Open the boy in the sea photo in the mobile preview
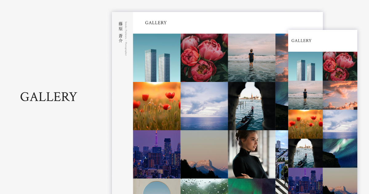 coord(305,95)
